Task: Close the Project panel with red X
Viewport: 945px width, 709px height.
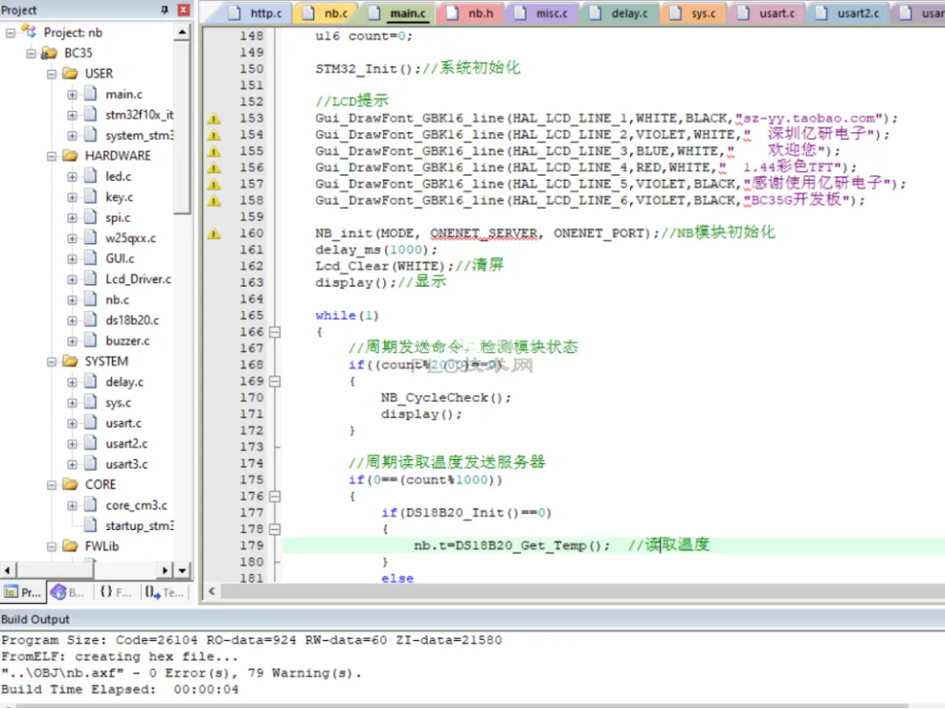Action: coord(184,10)
